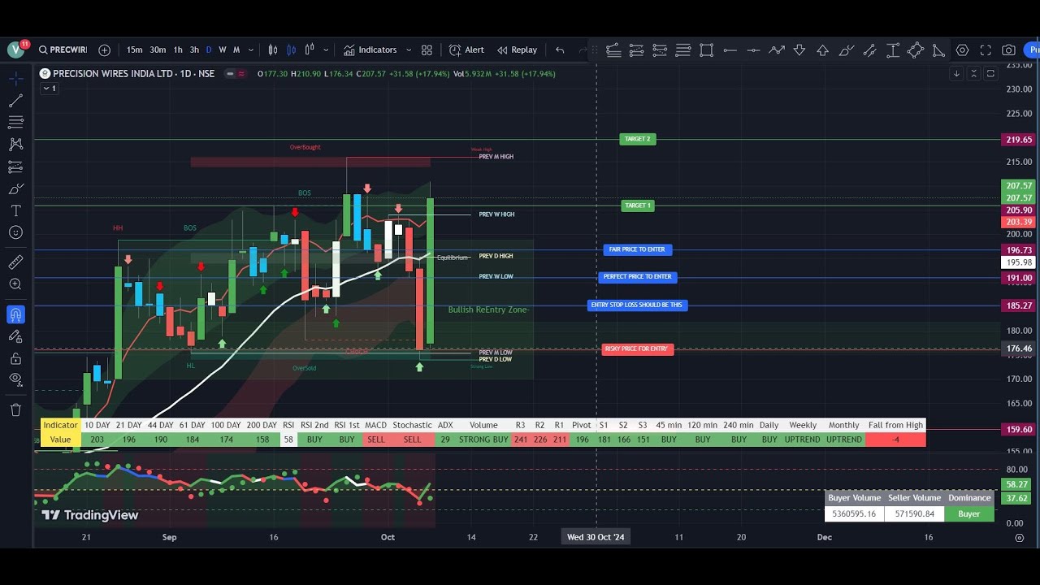This screenshot has height=585, width=1040.
Task: Collapse the indicator legend list
Action: click(x=50, y=88)
